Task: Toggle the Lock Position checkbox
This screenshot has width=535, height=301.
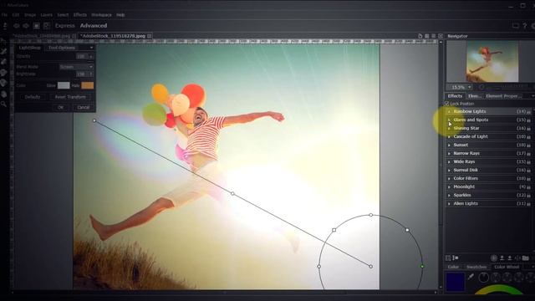Action: coord(447,104)
